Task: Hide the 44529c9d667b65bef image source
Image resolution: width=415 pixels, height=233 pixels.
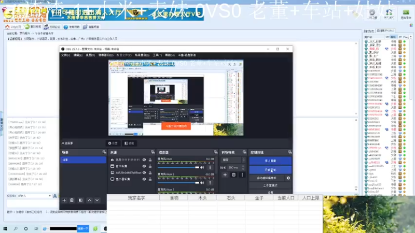Action: point(144,172)
